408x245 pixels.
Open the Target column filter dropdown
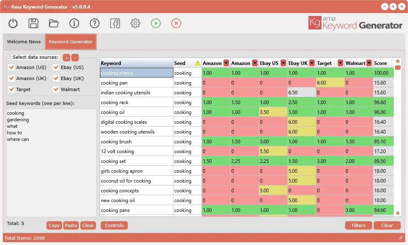click(340, 63)
